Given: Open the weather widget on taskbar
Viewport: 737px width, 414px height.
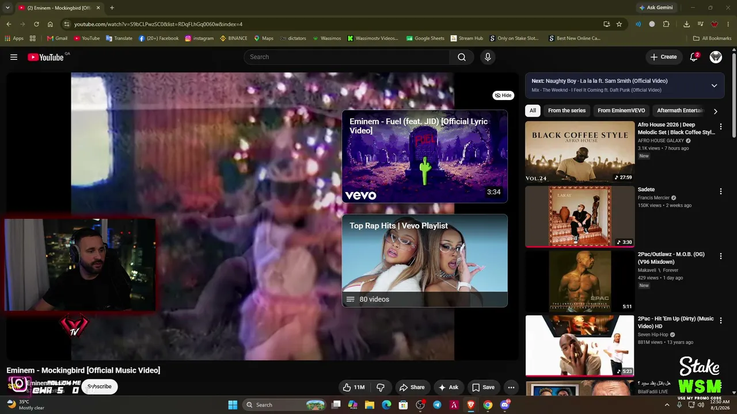Looking at the screenshot, I should point(25,405).
